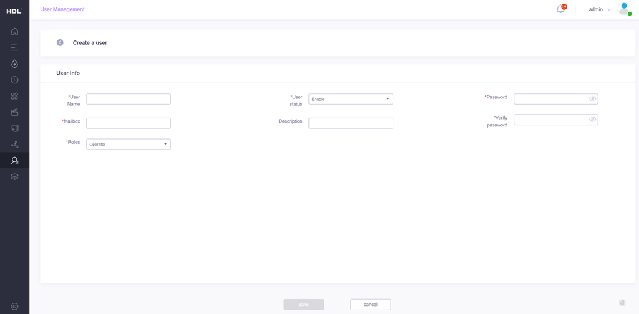Focus the Description input field
639x314 pixels.
(351, 123)
